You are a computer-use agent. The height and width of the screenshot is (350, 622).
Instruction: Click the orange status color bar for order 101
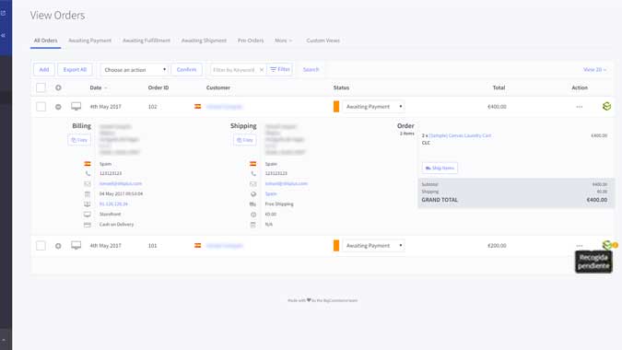(x=336, y=246)
